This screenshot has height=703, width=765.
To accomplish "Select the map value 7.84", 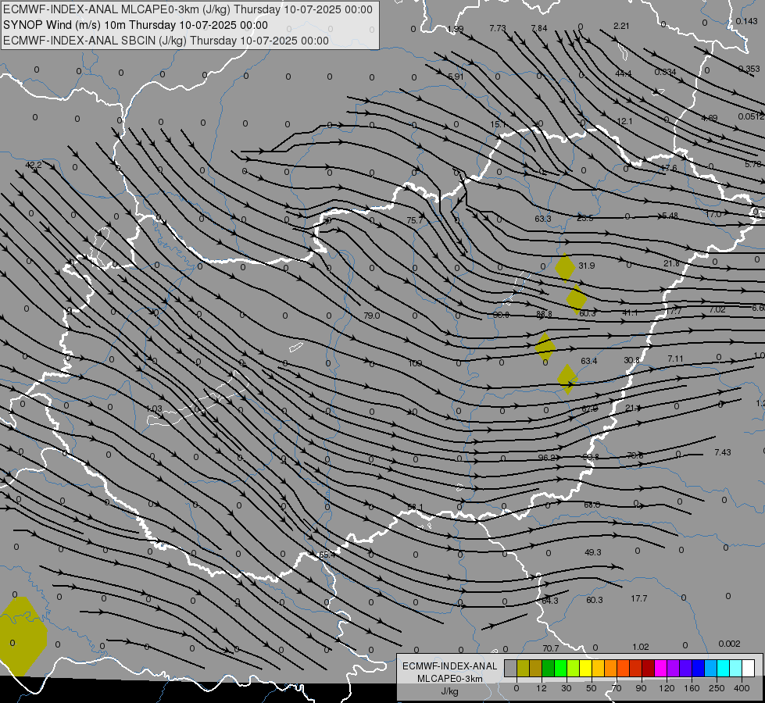I will pos(539,29).
